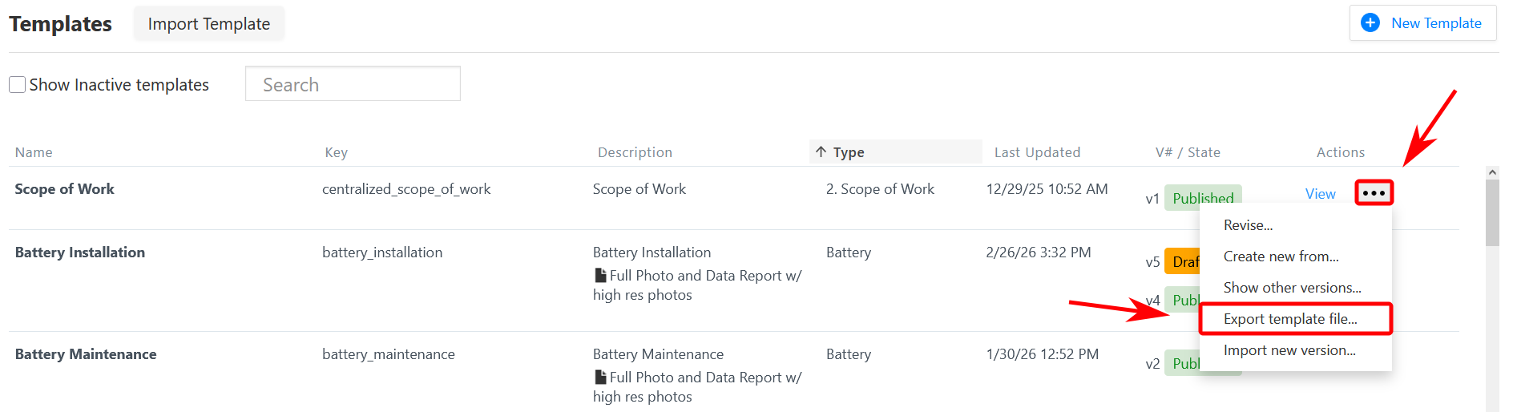Sort by the Name column header
The width and height of the screenshot is (1513, 412).
click(34, 152)
